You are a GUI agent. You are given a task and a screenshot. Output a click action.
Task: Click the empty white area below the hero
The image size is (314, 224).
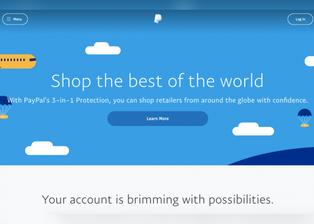[x=157, y=178]
